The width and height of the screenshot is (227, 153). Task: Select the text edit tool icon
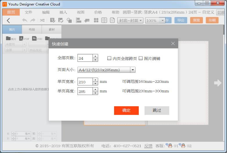[x=53, y=20]
